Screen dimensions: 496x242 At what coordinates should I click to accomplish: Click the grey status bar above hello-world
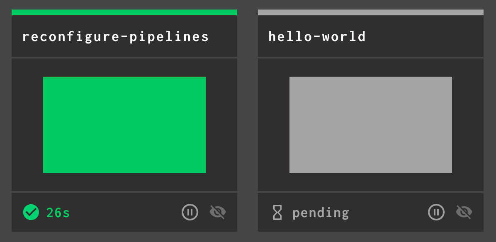tap(371, 12)
